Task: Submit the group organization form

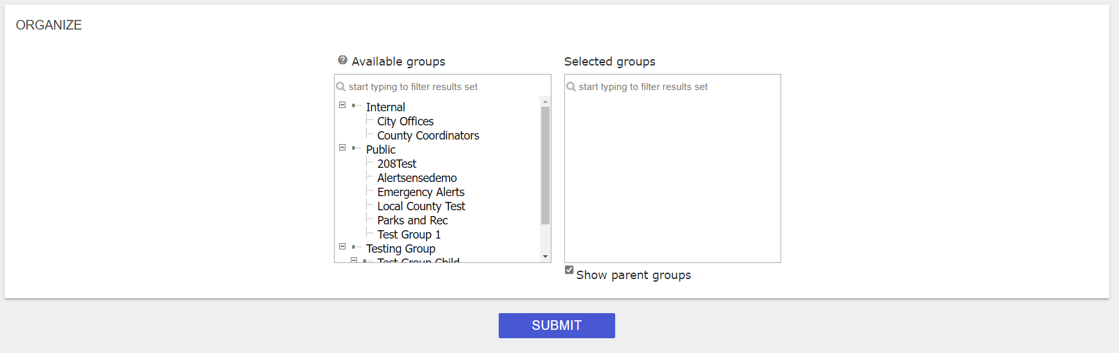Action: click(x=557, y=325)
